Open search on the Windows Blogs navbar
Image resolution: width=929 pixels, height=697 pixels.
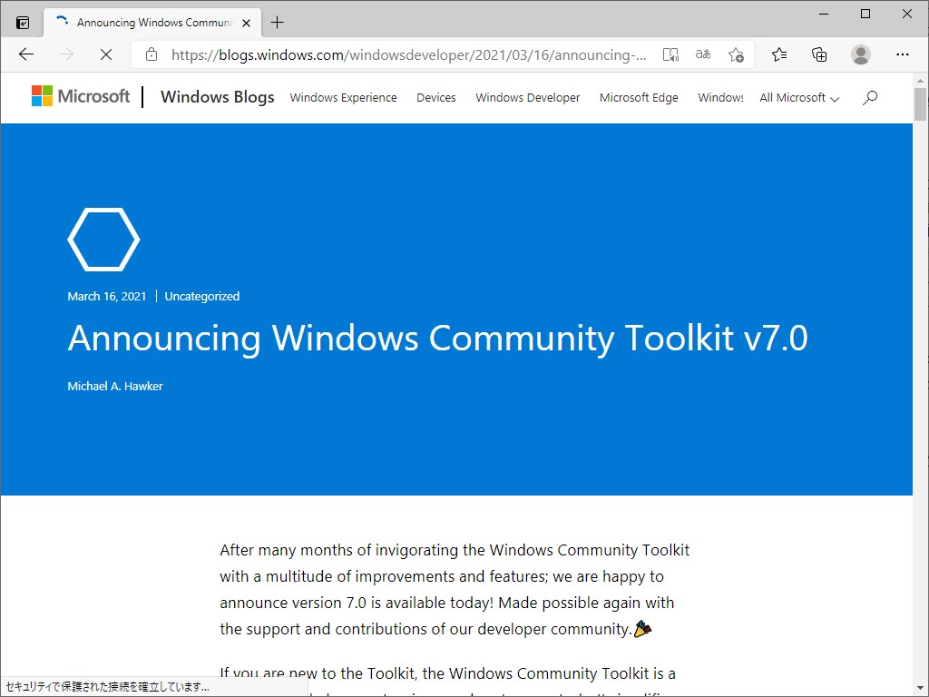(x=869, y=97)
